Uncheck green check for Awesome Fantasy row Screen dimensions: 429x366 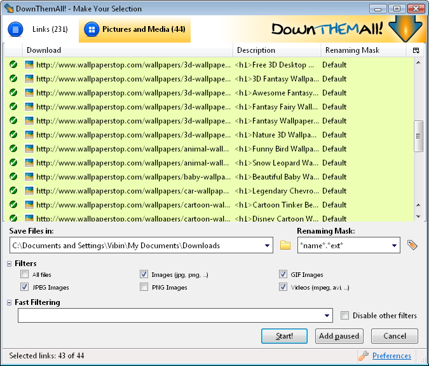point(13,92)
